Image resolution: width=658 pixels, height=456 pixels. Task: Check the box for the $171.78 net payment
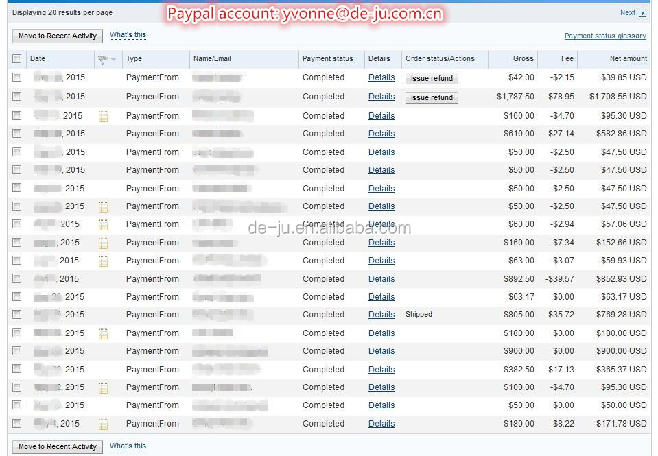(x=16, y=423)
